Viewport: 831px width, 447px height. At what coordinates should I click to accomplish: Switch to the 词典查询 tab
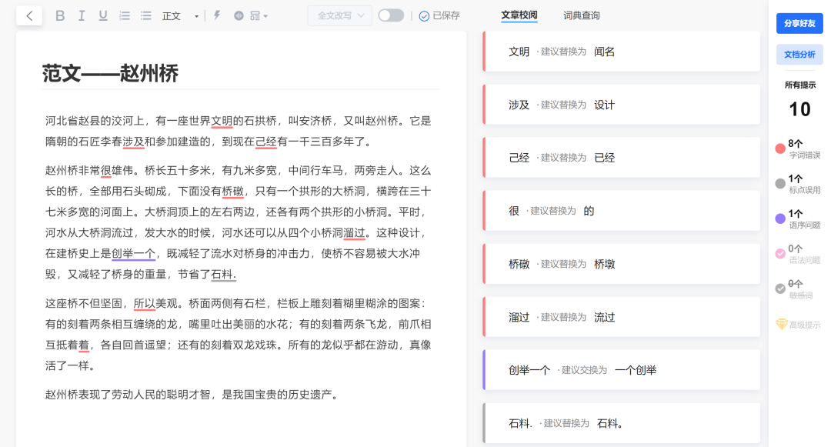click(581, 14)
